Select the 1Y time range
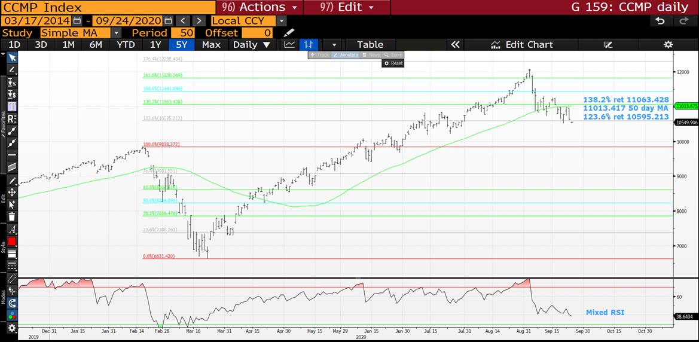This screenshot has width=699, height=342. (x=155, y=45)
